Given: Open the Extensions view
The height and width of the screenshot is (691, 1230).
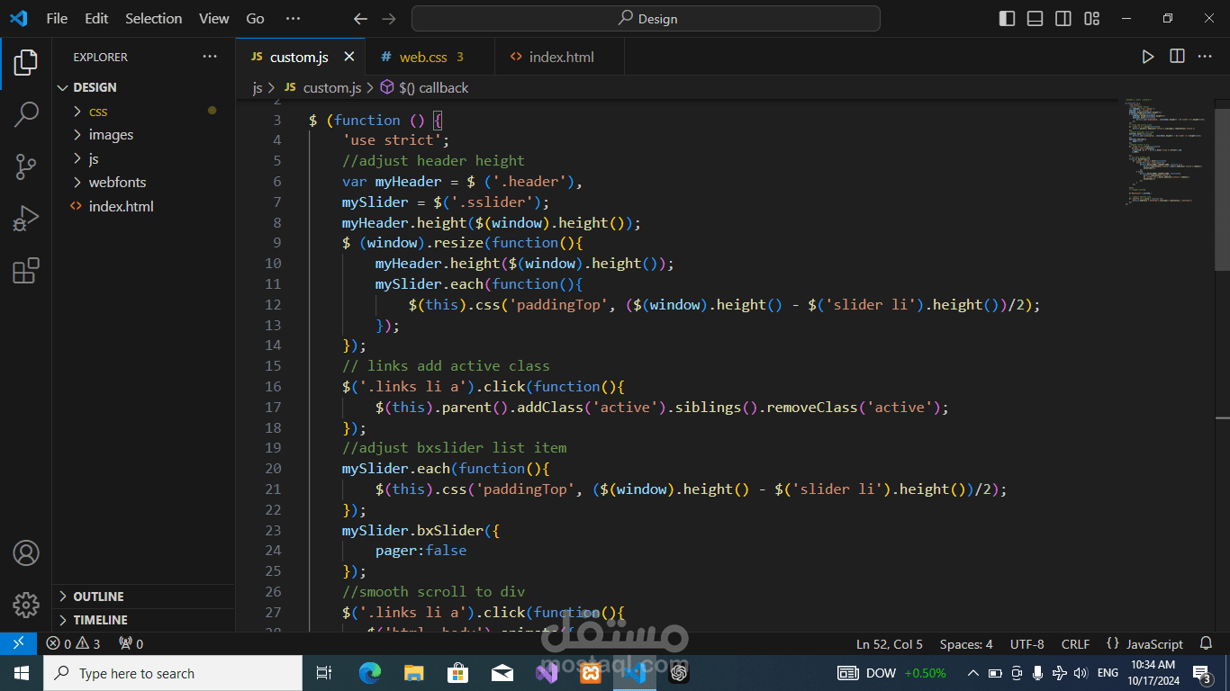Looking at the screenshot, I should 26,271.
